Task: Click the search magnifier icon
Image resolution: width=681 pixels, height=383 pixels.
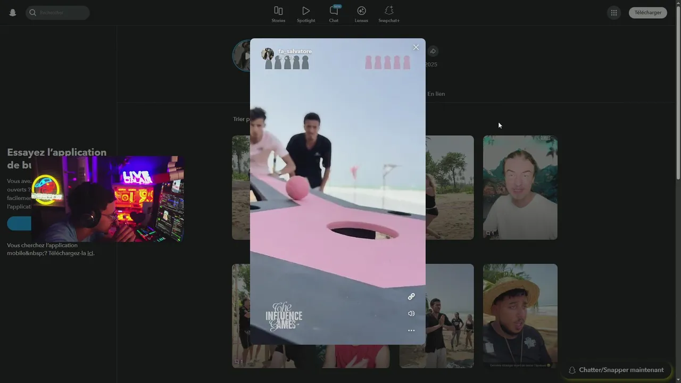Action: tap(33, 13)
